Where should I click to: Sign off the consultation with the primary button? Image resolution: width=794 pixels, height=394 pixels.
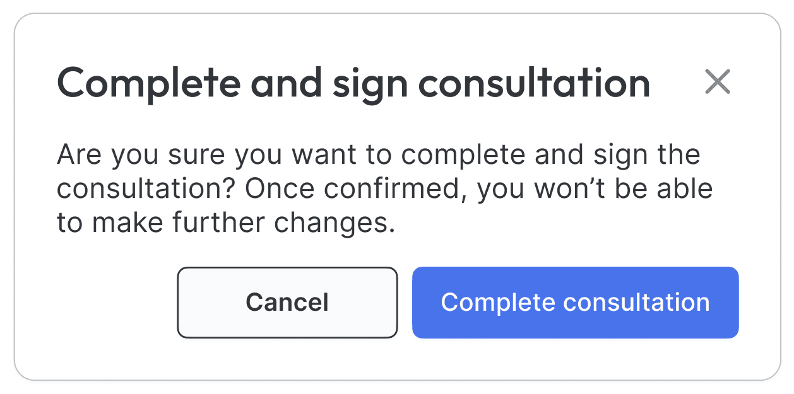pyautogui.click(x=575, y=303)
